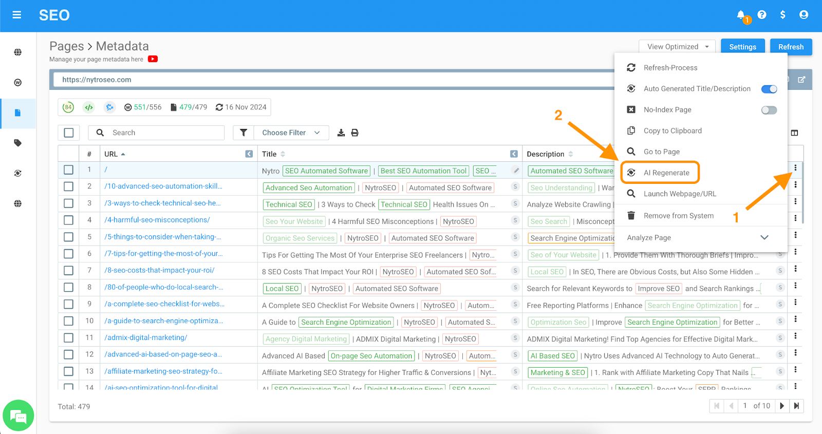Click the Search input field
The width and height of the screenshot is (822, 434).
point(156,133)
